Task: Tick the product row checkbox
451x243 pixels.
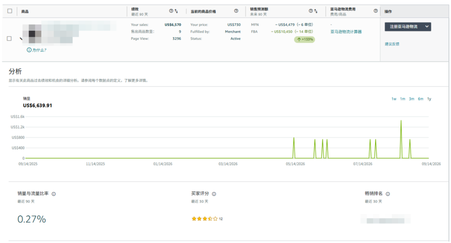Action: coord(9,38)
